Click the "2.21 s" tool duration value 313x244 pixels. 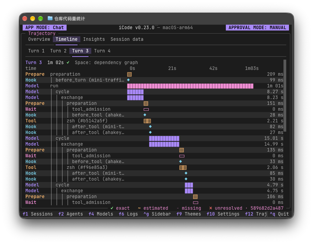tap(275, 121)
